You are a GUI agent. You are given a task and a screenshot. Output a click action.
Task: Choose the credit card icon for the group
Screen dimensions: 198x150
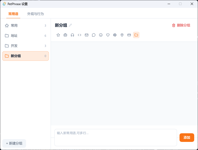tap(129, 35)
